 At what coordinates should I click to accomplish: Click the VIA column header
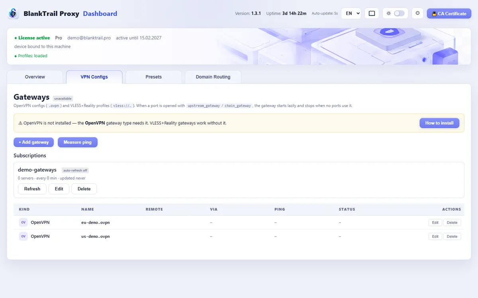(x=214, y=209)
